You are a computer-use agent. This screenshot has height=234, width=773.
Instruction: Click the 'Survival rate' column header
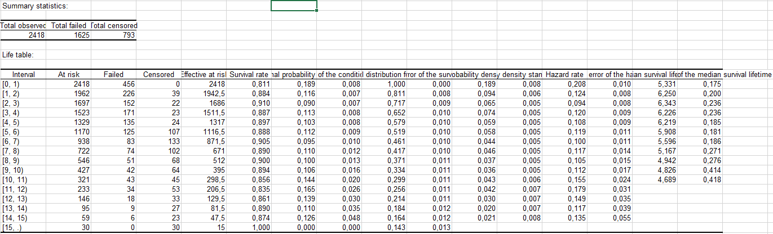(249, 75)
